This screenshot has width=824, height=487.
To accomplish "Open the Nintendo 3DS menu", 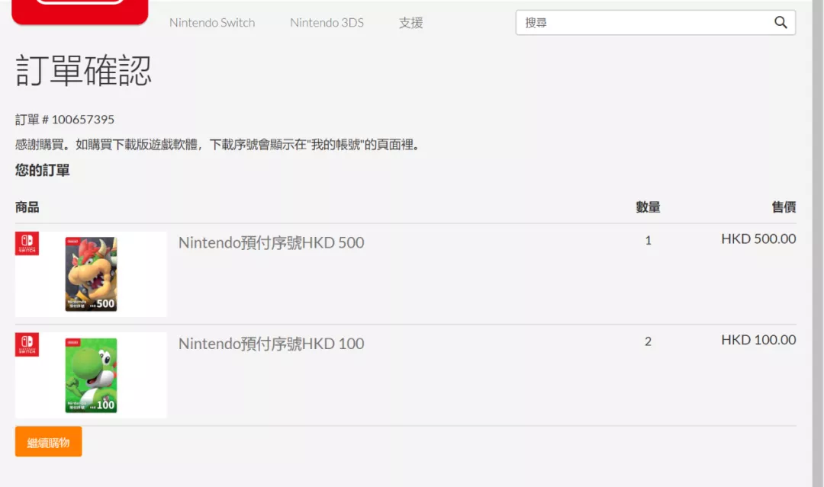I will click(327, 23).
